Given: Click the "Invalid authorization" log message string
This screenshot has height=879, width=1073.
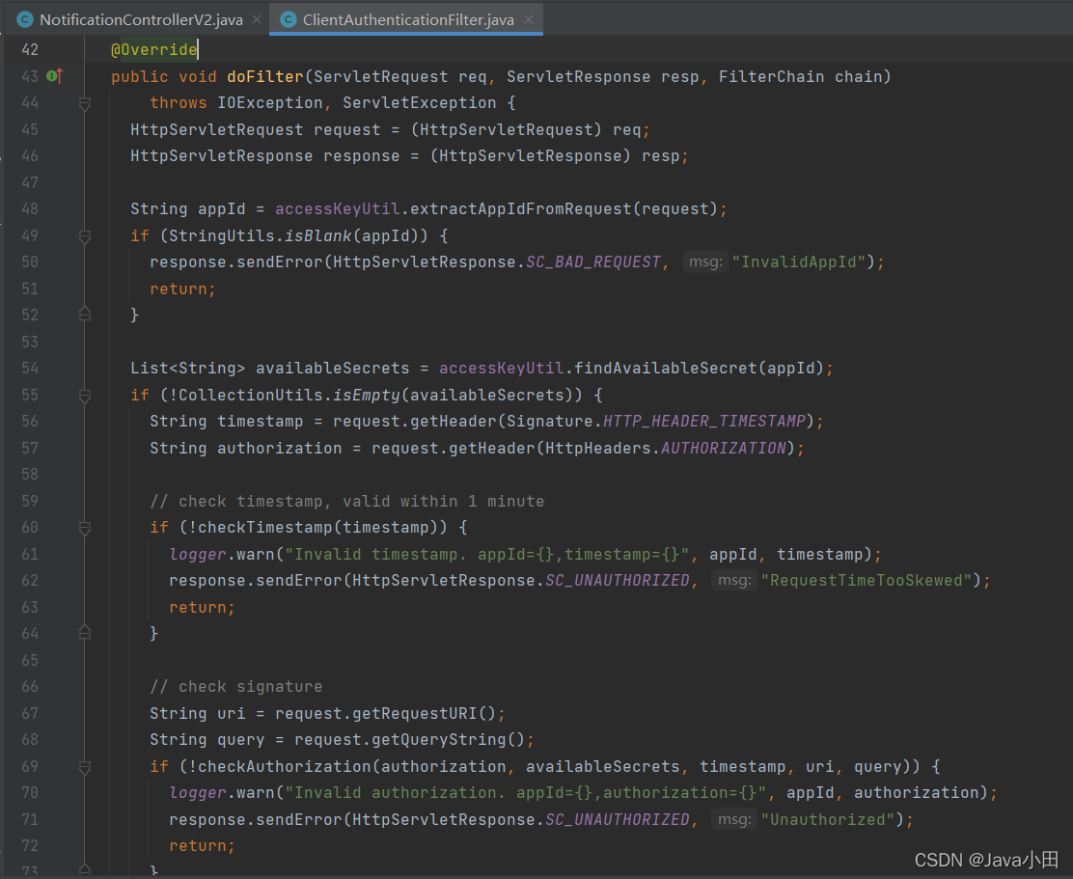Looking at the screenshot, I should (x=526, y=793).
